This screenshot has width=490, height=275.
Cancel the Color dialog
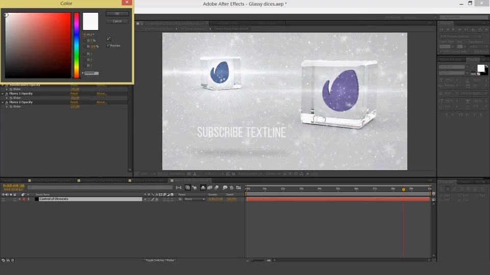[117, 21]
